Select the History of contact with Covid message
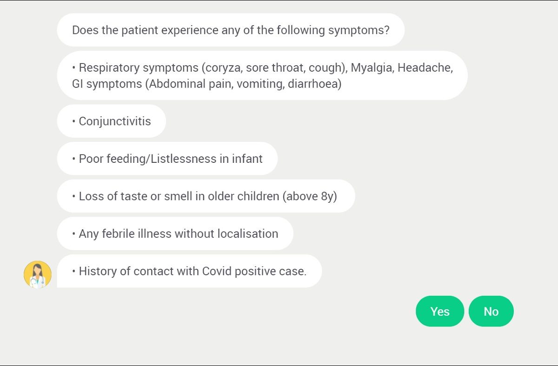 189,271
